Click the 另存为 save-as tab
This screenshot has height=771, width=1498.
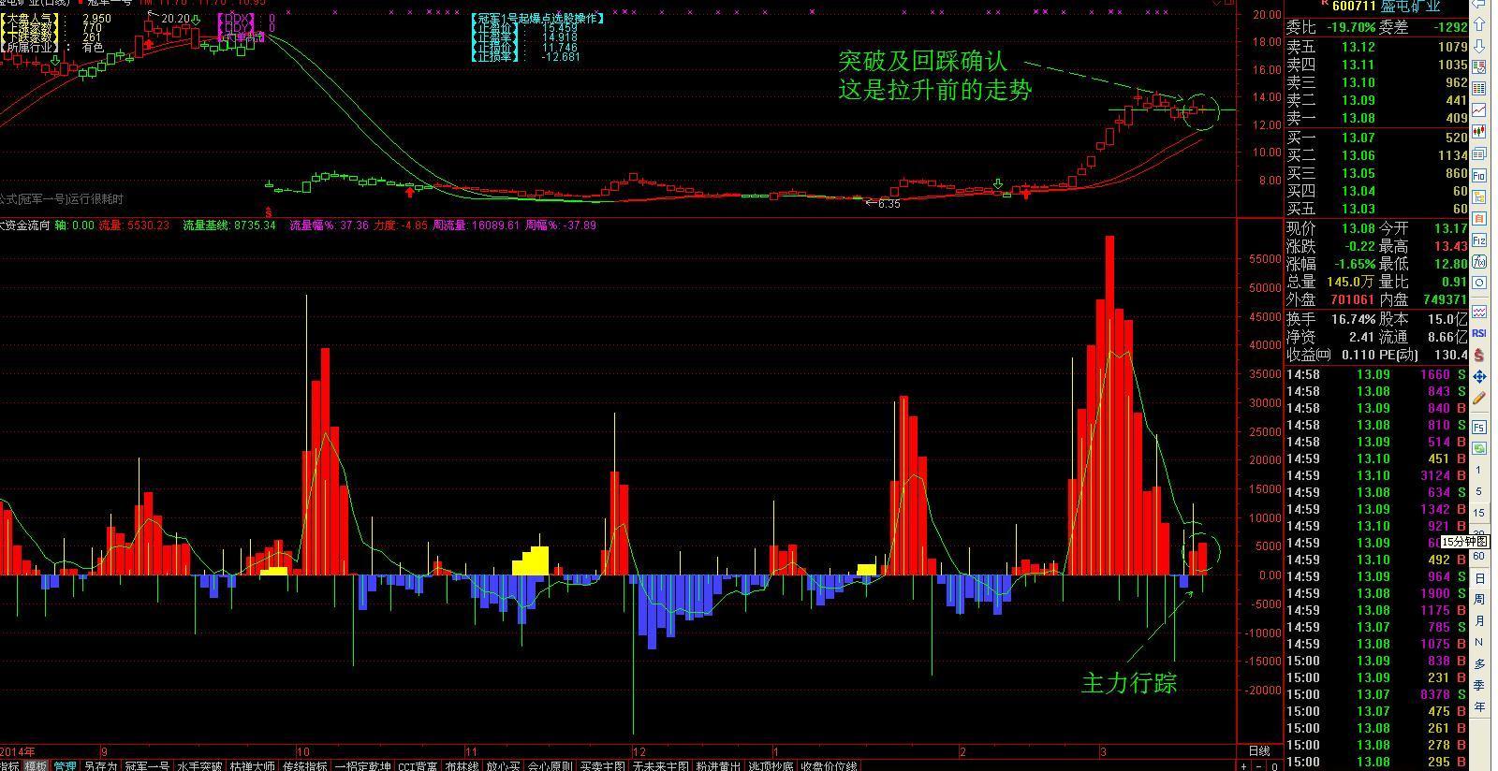tap(100, 764)
